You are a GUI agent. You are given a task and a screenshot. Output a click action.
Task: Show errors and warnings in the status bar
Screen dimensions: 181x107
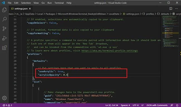(8, 105)
